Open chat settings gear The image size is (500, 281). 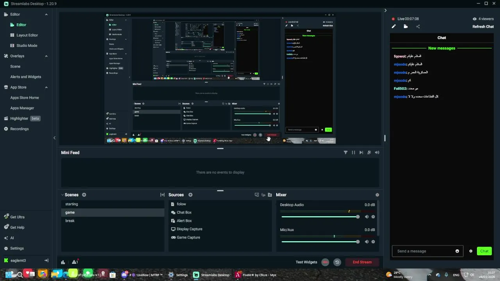(471, 251)
